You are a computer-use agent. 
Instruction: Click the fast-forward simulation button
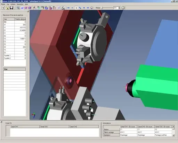coord(88,8)
